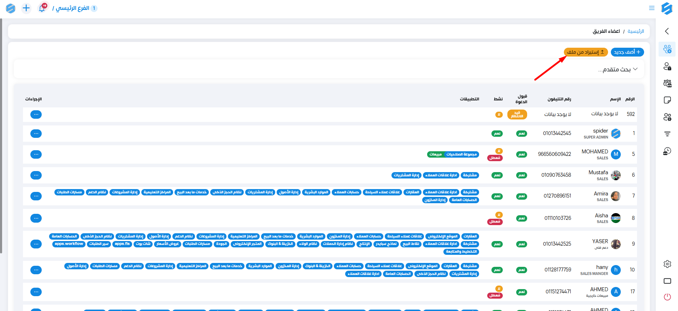Open the filter lines icon in sidebar
Image resolution: width=678 pixels, height=311 pixels.
point(667,134)
